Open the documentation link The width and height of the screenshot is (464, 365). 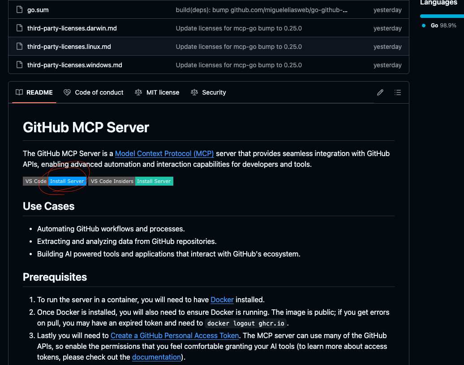[156, 357]
